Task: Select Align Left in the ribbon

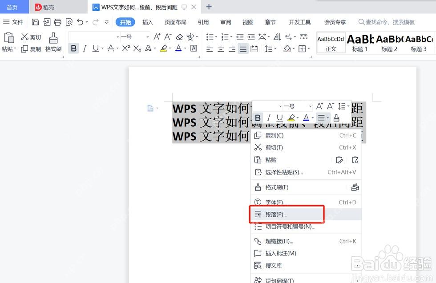Action: click(210, 49)
